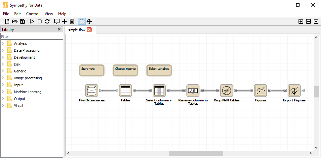Viewport: 321px width, 158px height.
Task: Expand the Disk library category
Action: (x=3, y=64)
